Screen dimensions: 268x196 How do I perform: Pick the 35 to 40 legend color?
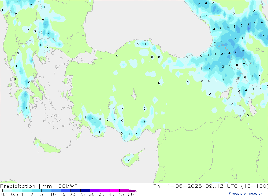pyautogui.click(x=105, y=191)
